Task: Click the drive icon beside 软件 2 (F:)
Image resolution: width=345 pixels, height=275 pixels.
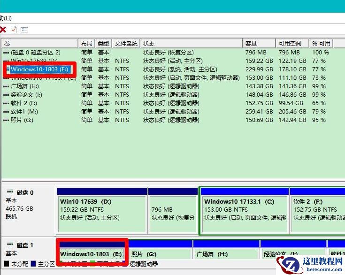Action: coord(6,103)
